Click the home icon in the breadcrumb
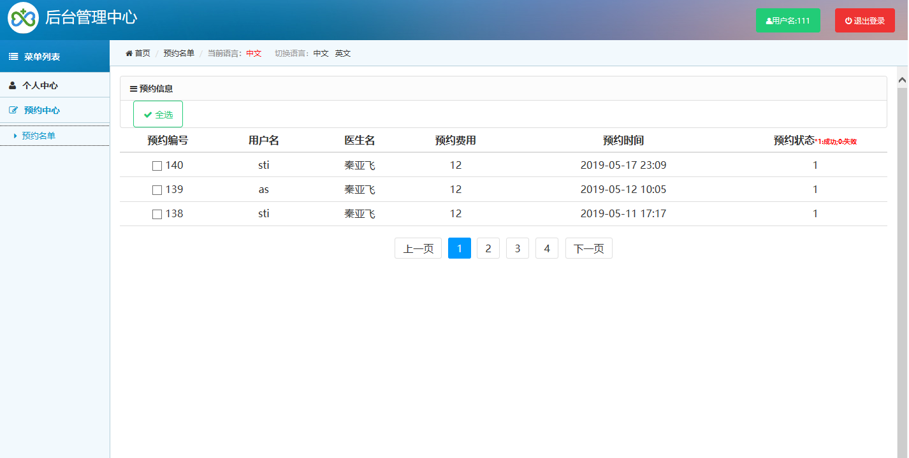This screenshot has height=458, width=909. [x=129, y=54]
